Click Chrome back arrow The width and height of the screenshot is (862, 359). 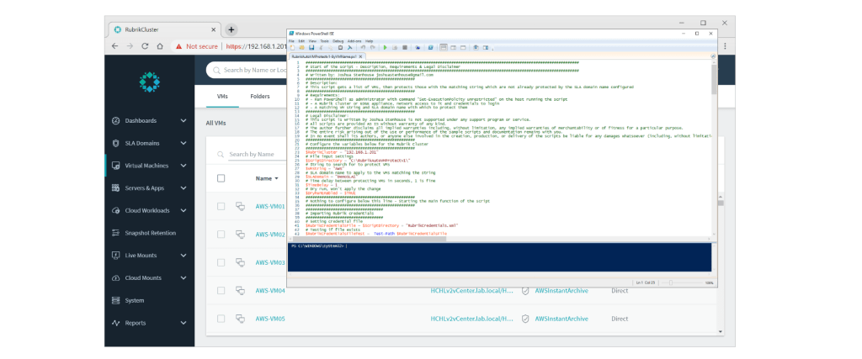click(x=114, y=46)
